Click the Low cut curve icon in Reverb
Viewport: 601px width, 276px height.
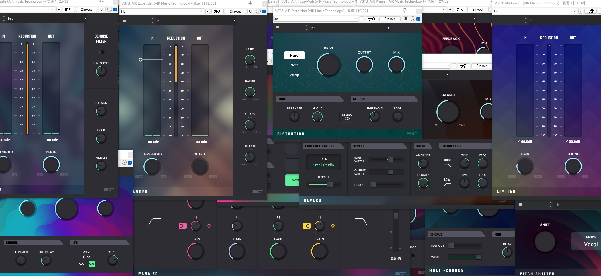(x=447, y=185)
